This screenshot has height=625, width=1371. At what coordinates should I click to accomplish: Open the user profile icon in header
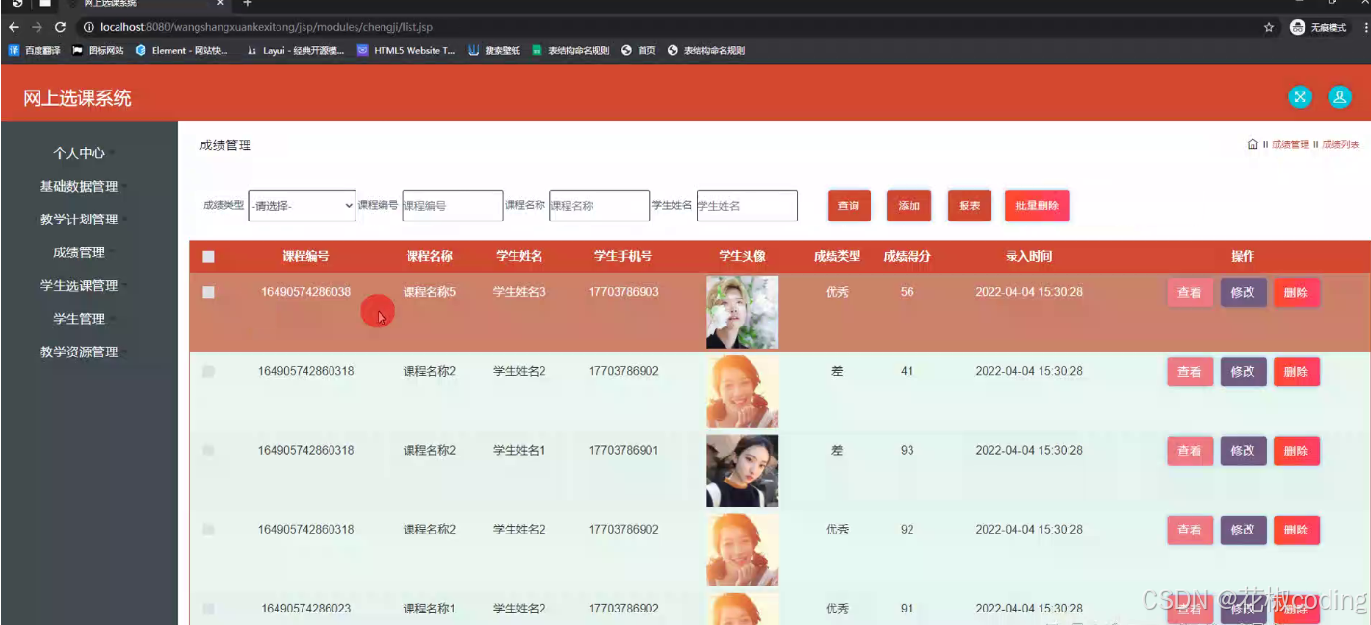pos(1339,96)
